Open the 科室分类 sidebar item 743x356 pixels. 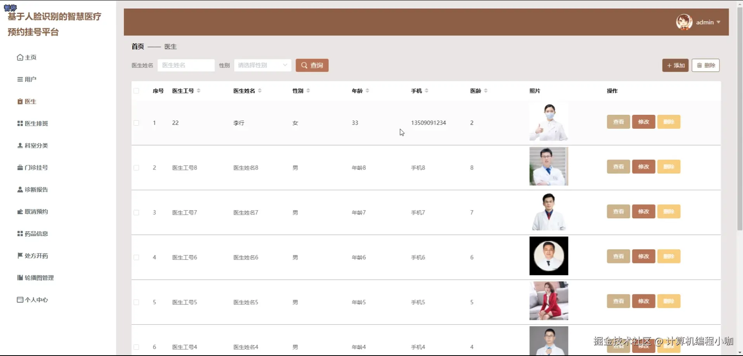pyautogui.click(x=33, y=146)
